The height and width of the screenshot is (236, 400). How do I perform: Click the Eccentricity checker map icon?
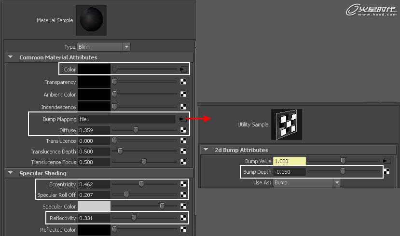tap(183, 184)
